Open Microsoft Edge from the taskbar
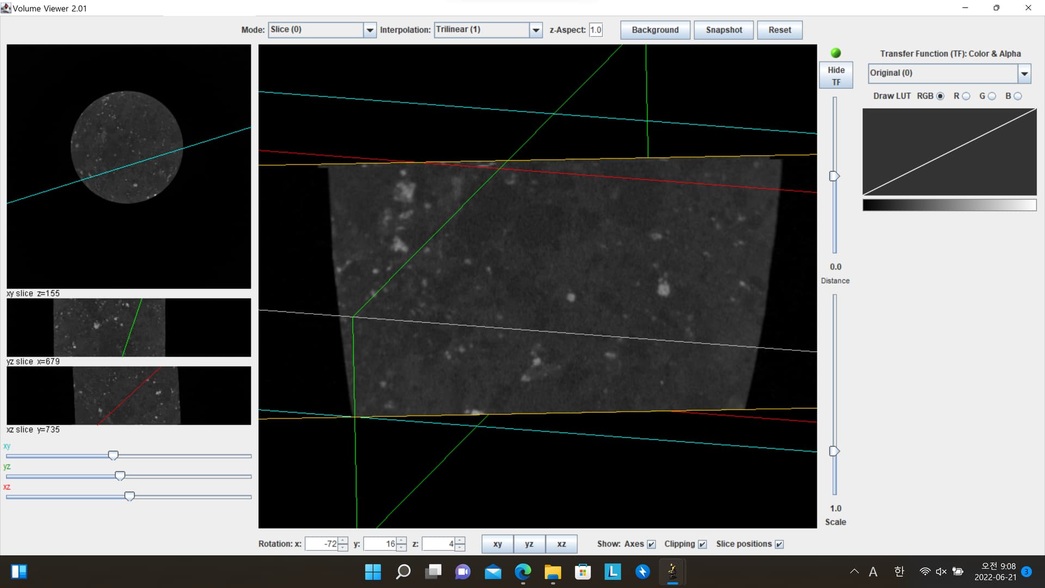 tap(523, 572)
